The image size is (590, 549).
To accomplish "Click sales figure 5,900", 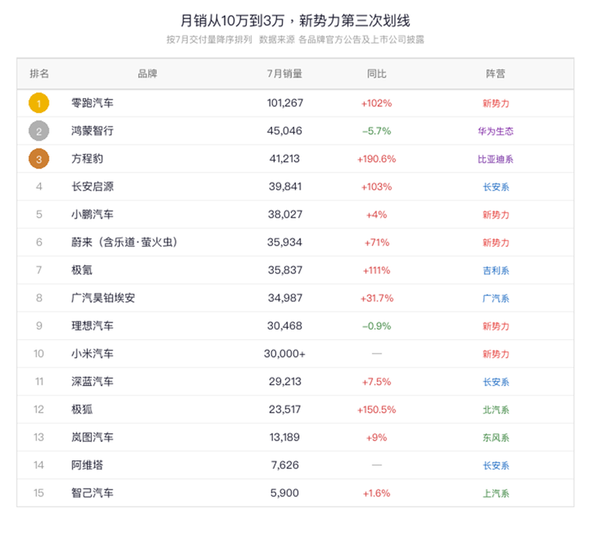I will click(x=285, y=493).
